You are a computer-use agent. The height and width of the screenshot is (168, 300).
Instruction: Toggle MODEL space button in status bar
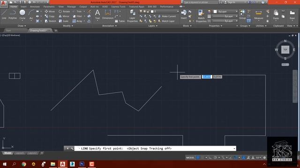coord(190,158)
